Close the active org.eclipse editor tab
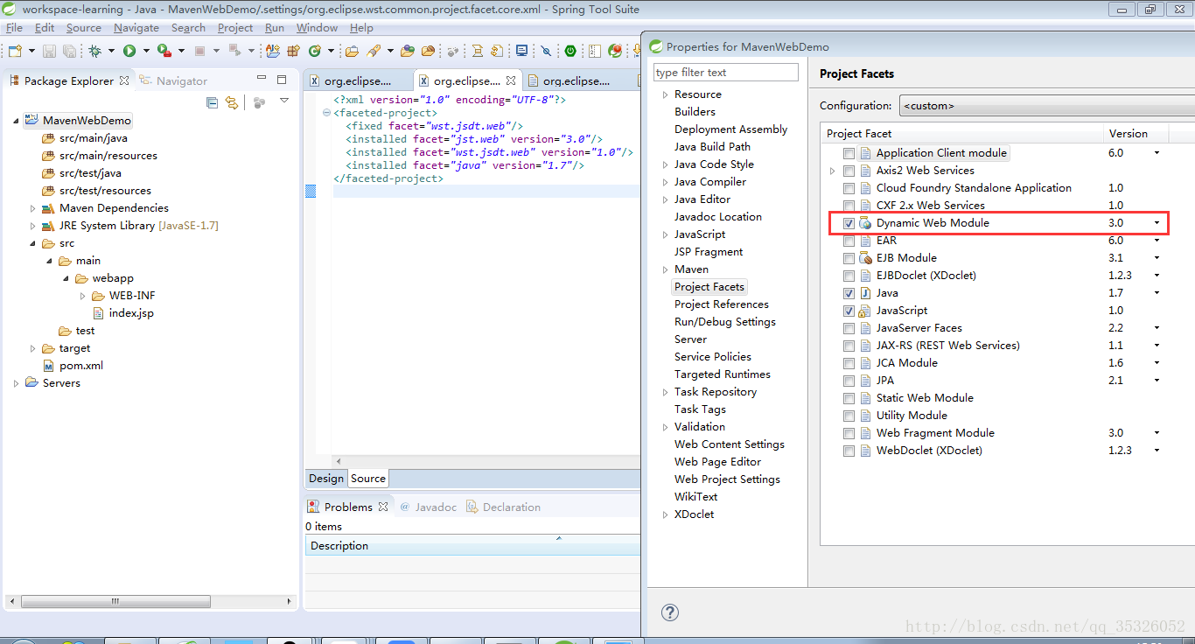The image size is (1195, 644). tap(511, 80)
